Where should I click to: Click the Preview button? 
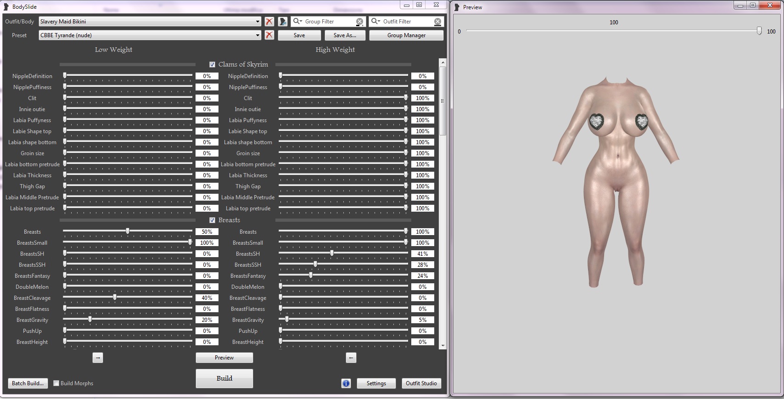coord(224,358)
